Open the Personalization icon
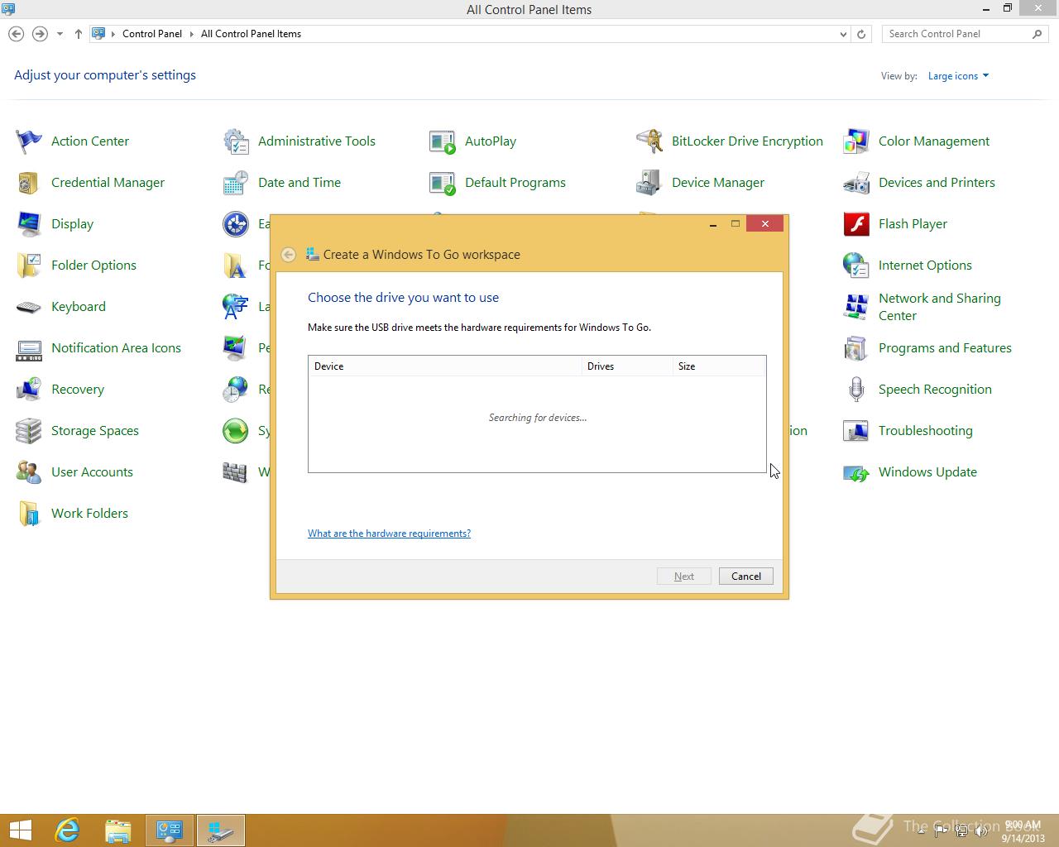The width and height of the screenshot is (1059, 847). (236, 348)
